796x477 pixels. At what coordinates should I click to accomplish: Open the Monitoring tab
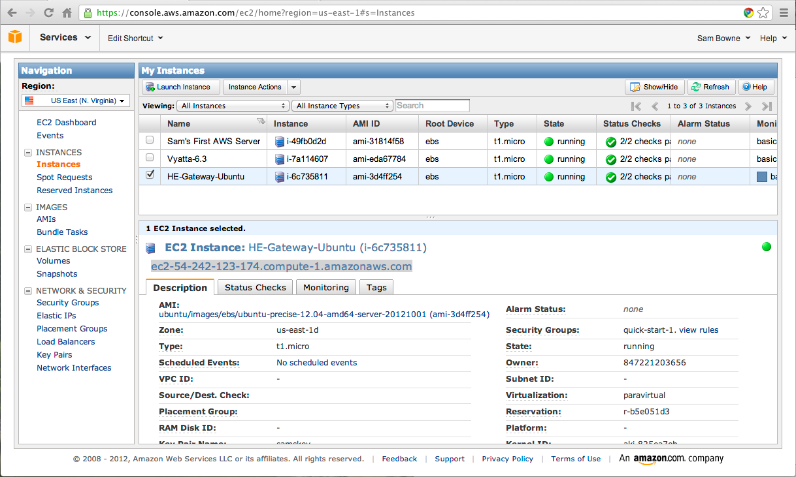[x=325, y=287]
